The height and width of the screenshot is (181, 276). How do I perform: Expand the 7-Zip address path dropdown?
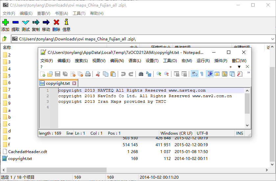[273, 39]
